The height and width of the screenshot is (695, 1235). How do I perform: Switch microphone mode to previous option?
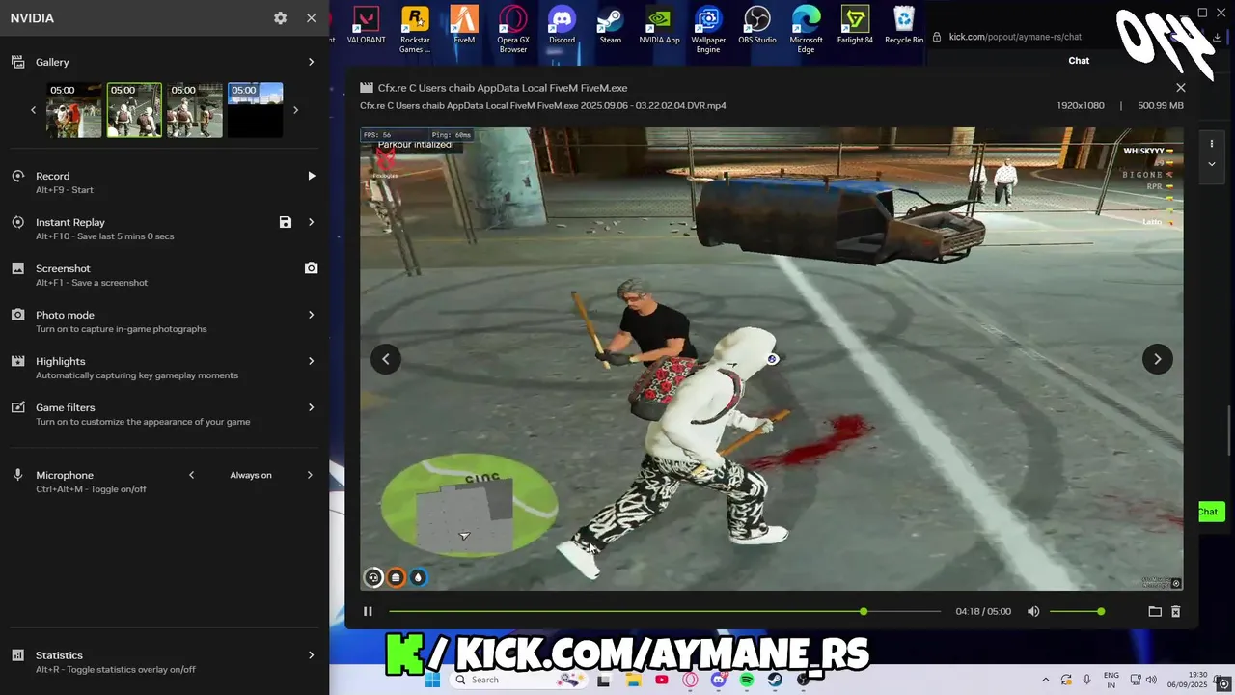tap(191, 475)
